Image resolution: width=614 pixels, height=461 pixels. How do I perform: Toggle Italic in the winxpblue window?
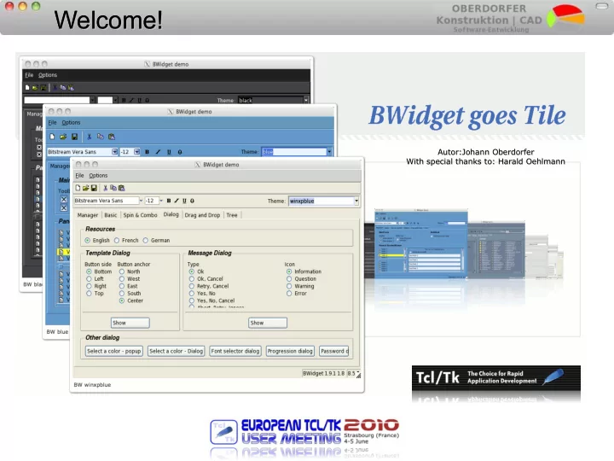tap(177, 201)
